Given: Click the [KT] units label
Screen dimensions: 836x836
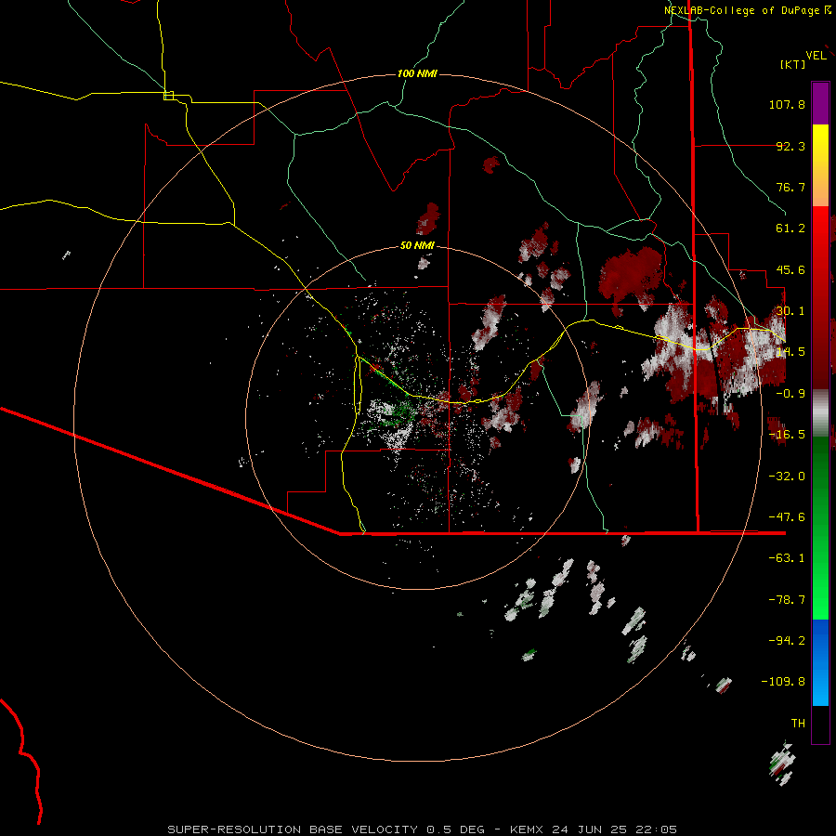Looking at the screenshot, I should [x=793, y=64].
